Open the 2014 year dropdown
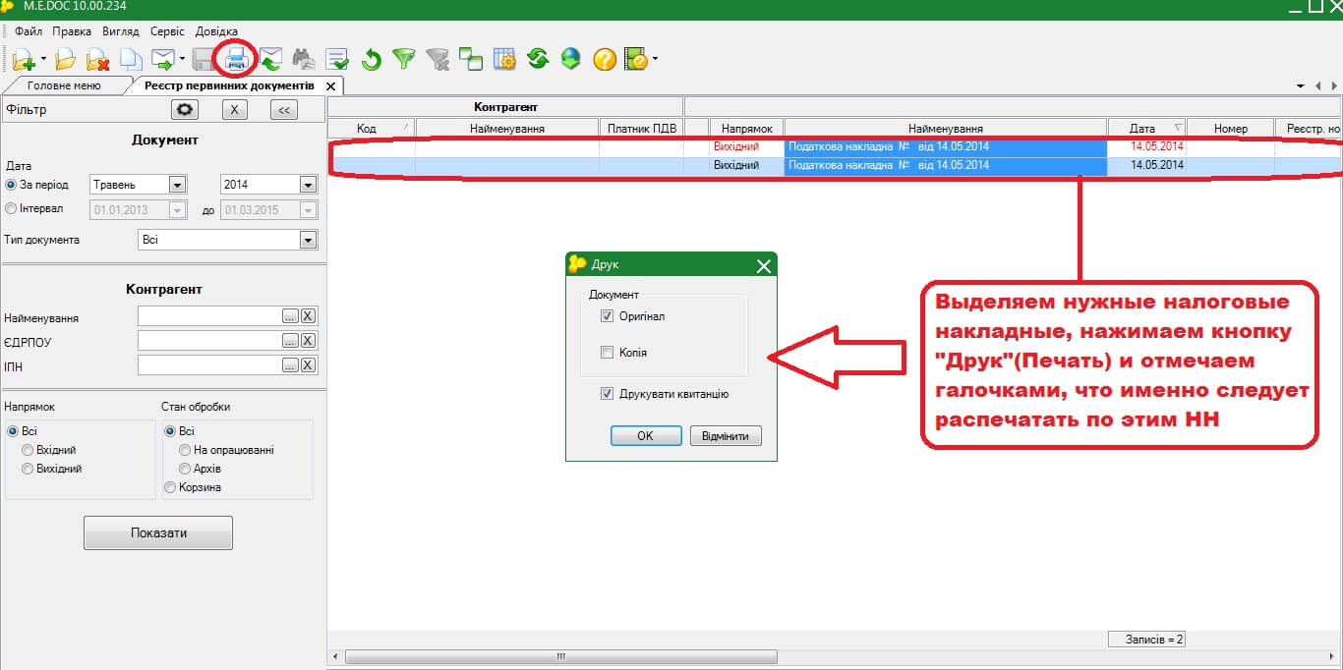The image size is (1343, 670). 307,185
